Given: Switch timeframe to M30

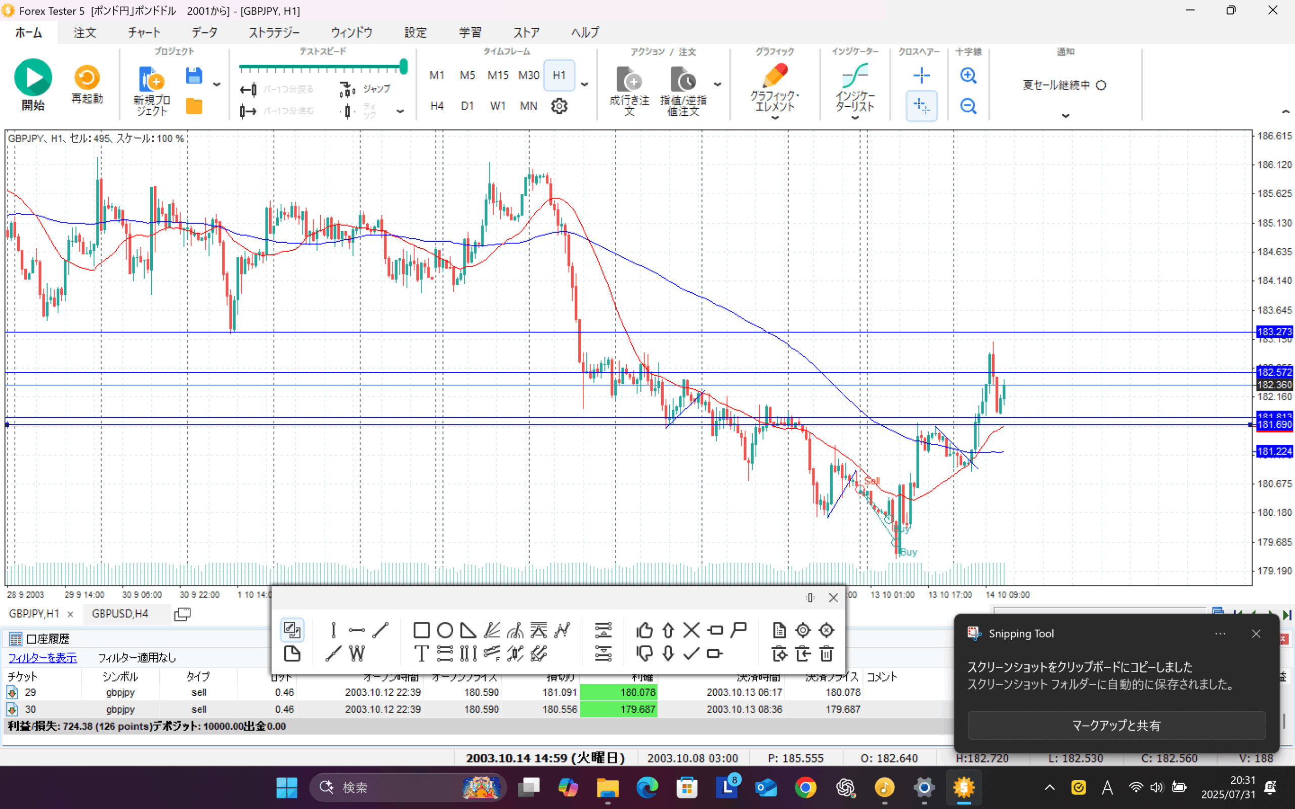Looking at the screenshot, I should point(529,75).
